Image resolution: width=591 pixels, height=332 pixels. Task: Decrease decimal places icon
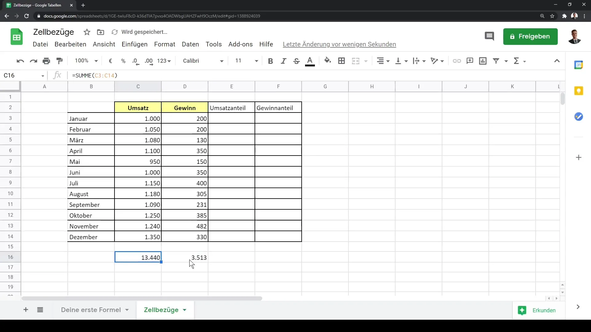coord(136,61)
